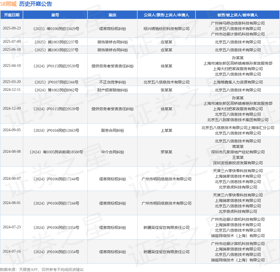
Task: Click defendant 王某某
Action: 238,157
